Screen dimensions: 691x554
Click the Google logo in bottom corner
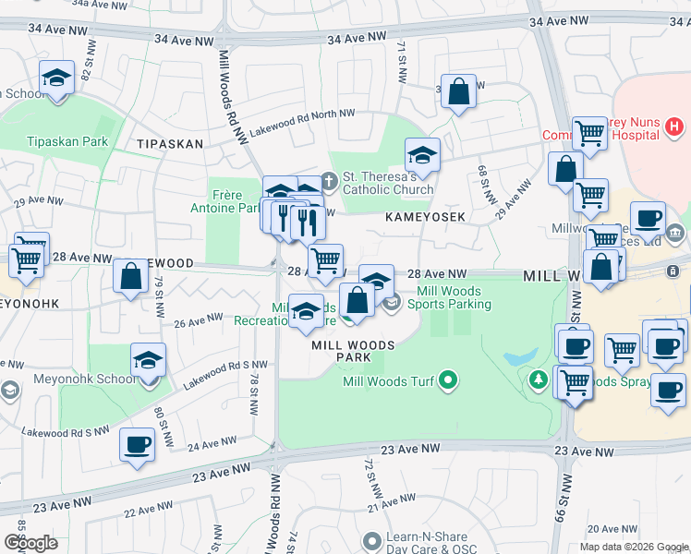(x=30, y=542)
